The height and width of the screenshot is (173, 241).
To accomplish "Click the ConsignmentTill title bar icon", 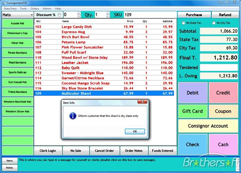I will [x=4, y=3].
